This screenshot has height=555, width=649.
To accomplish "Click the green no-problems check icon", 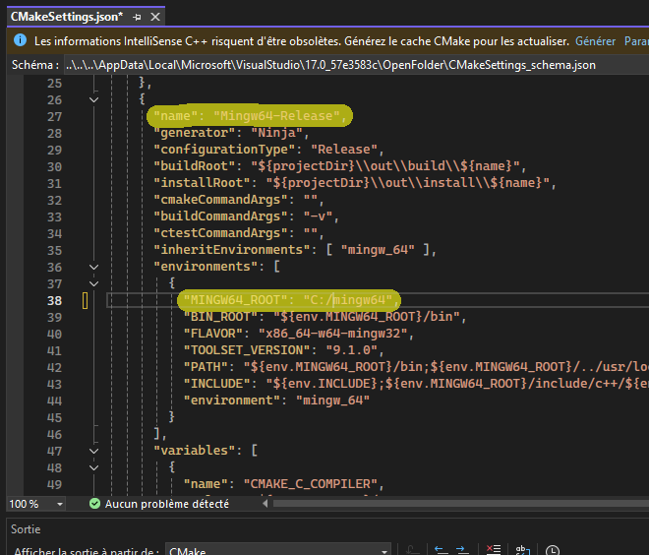I will [x=94, y=504].
